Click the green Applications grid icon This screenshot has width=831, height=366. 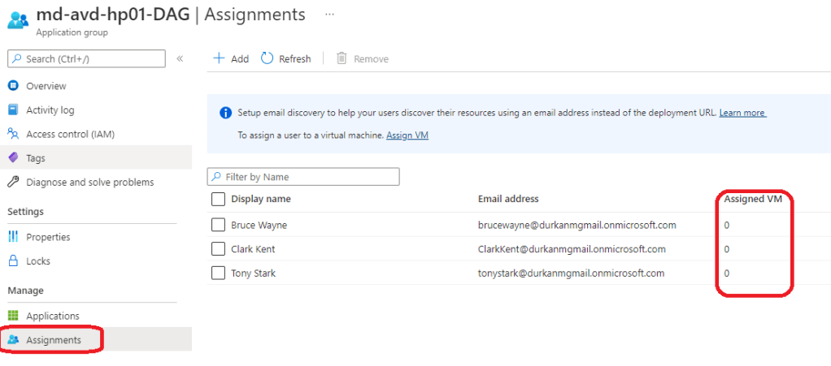click(x=13, y=316)
